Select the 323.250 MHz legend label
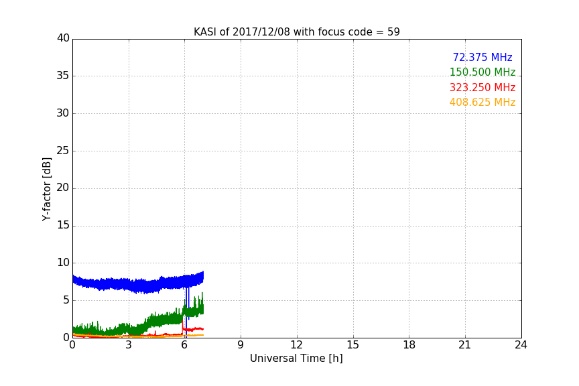The height and width of the screenshot is (386, 579). [482, 88]
